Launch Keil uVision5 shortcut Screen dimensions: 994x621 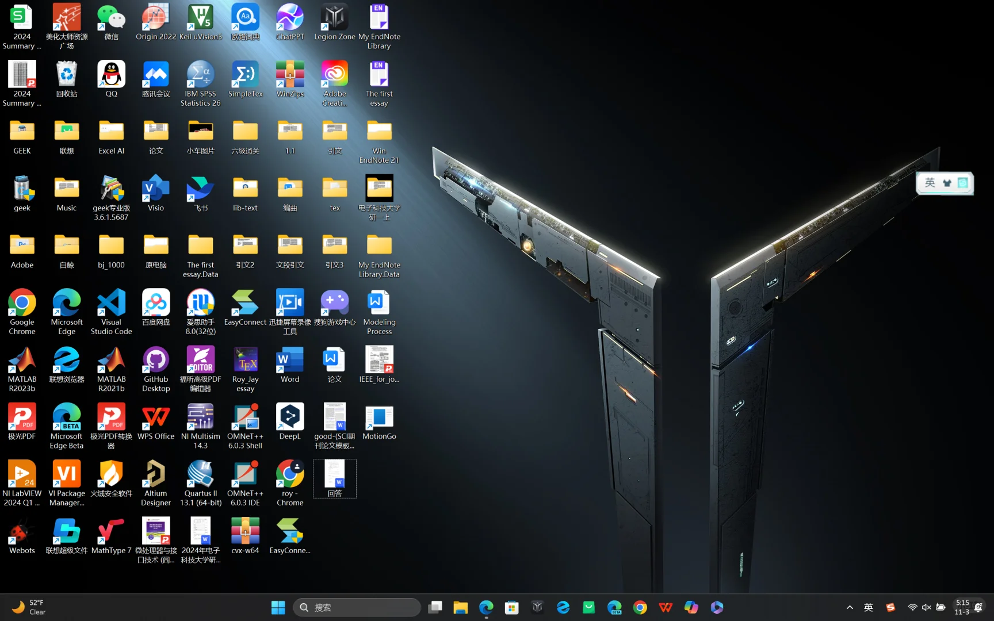200,22
